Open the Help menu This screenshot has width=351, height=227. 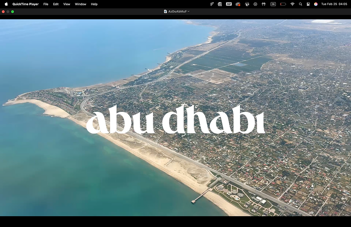point(94,4)
